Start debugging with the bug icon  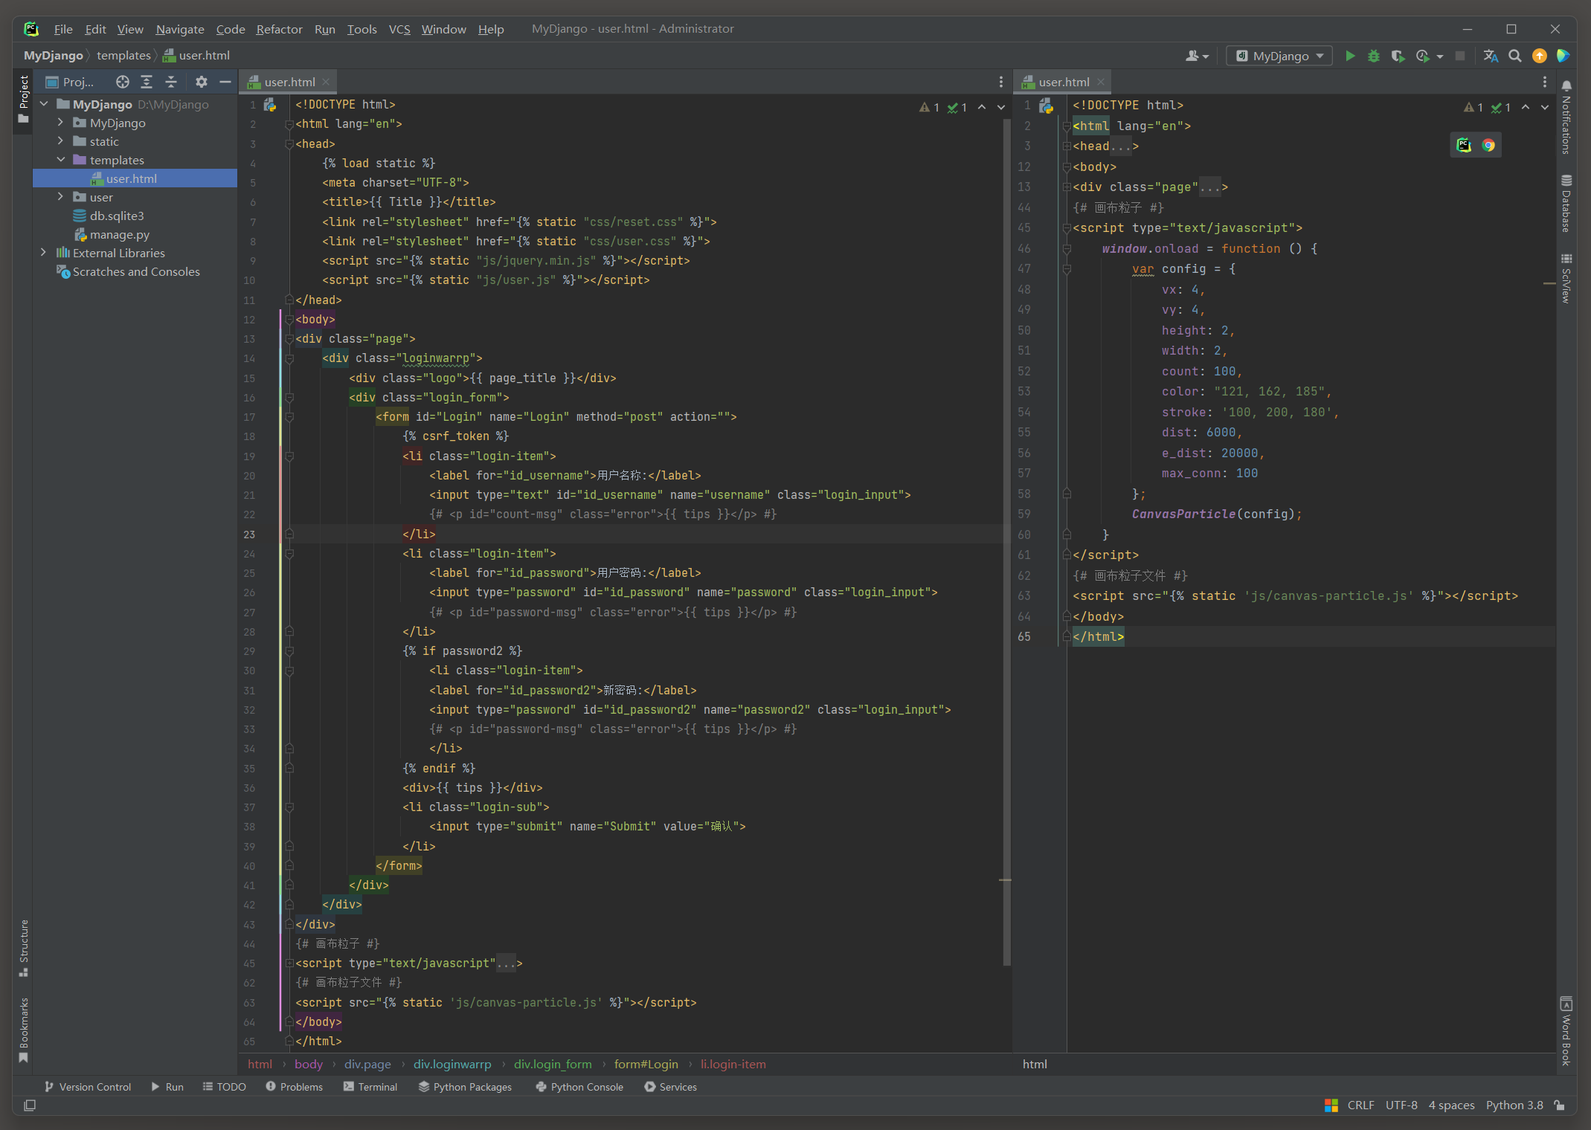[1374, 56]
